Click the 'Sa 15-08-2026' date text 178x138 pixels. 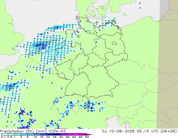point(118,131)
